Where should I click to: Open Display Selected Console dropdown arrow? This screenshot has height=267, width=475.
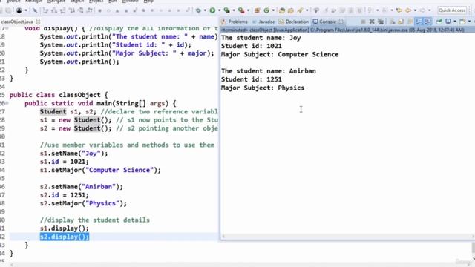(x=455, y=22)
